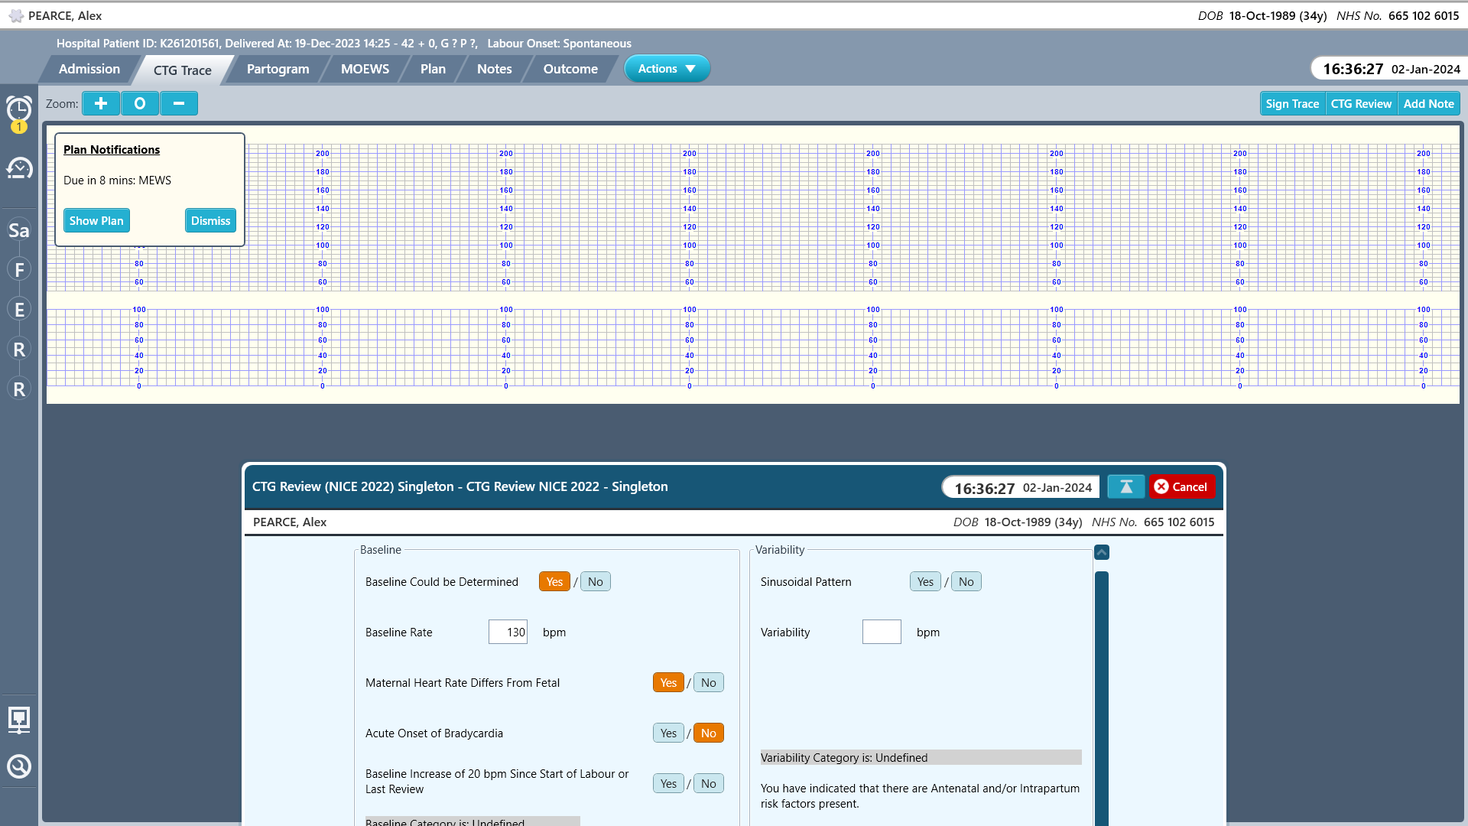
Task: Click the jump-to-top arrow in review header
Action: point(1126,486)
